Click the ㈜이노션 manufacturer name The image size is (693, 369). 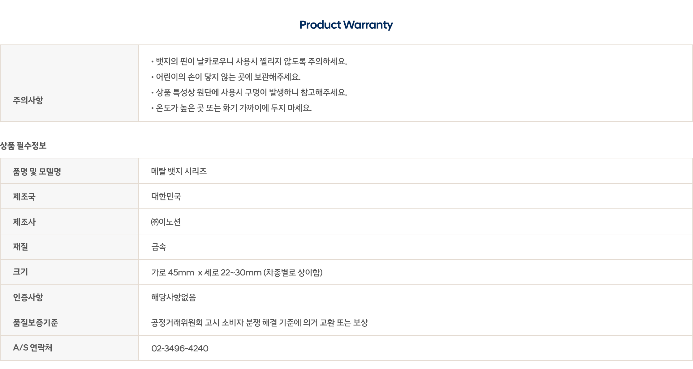click(166, 222)
